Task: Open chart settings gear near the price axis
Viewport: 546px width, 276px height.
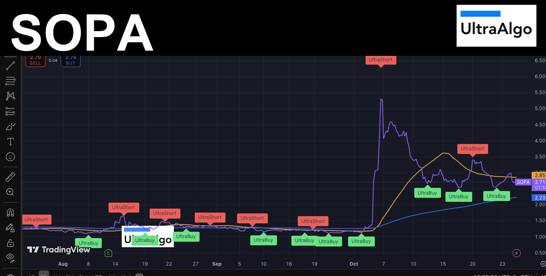Action: tap(542, 264)
